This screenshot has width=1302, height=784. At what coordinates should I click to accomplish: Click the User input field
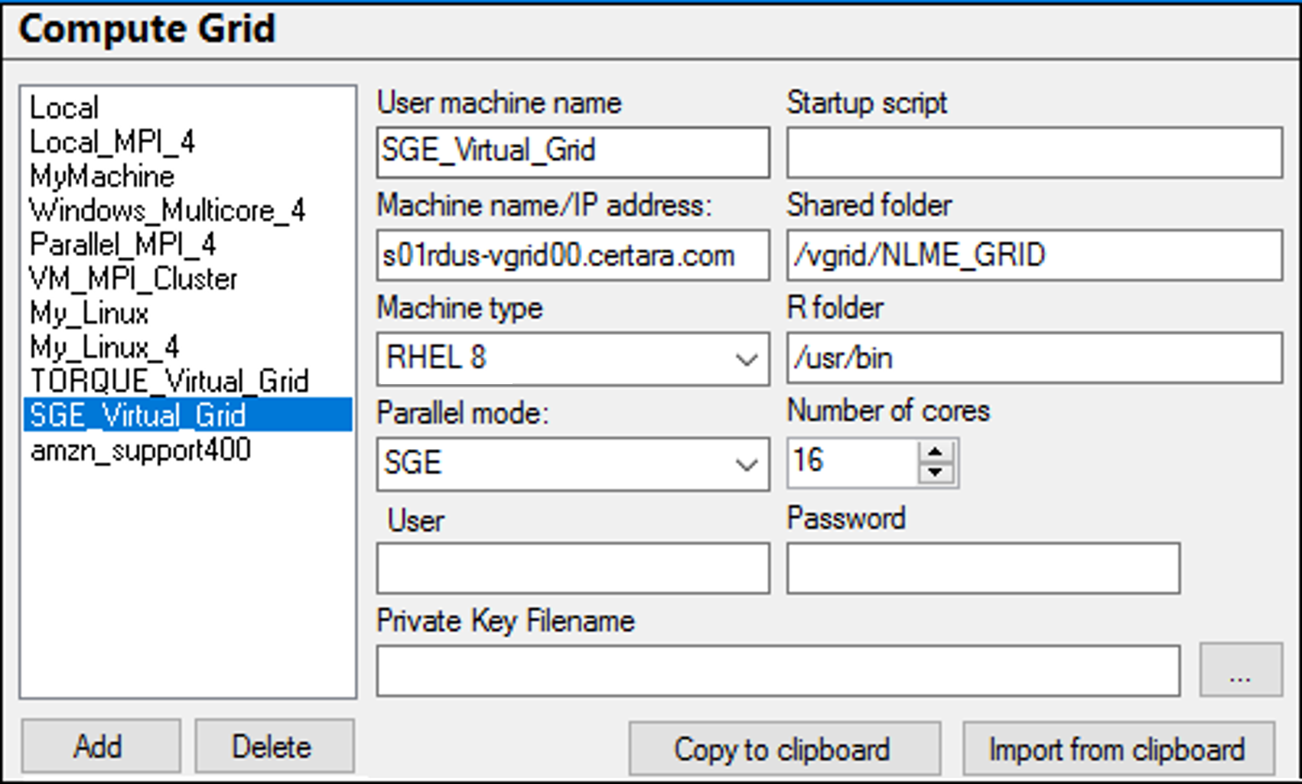[573, 568]
